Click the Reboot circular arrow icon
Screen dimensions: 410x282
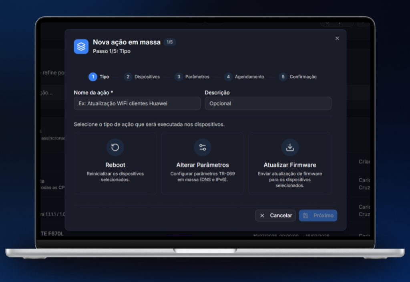(115, 147)
